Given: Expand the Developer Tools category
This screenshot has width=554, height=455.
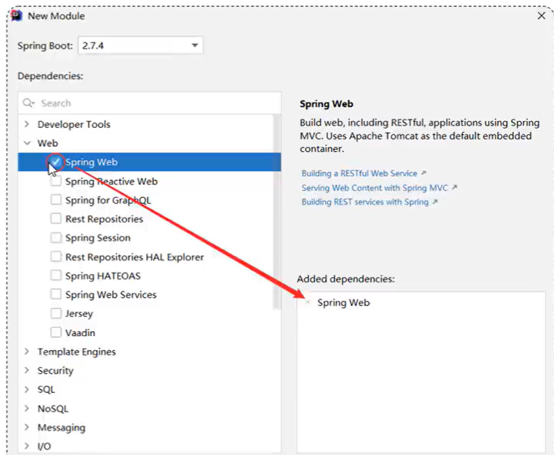Looking at the screenshot, I should 27,124.
